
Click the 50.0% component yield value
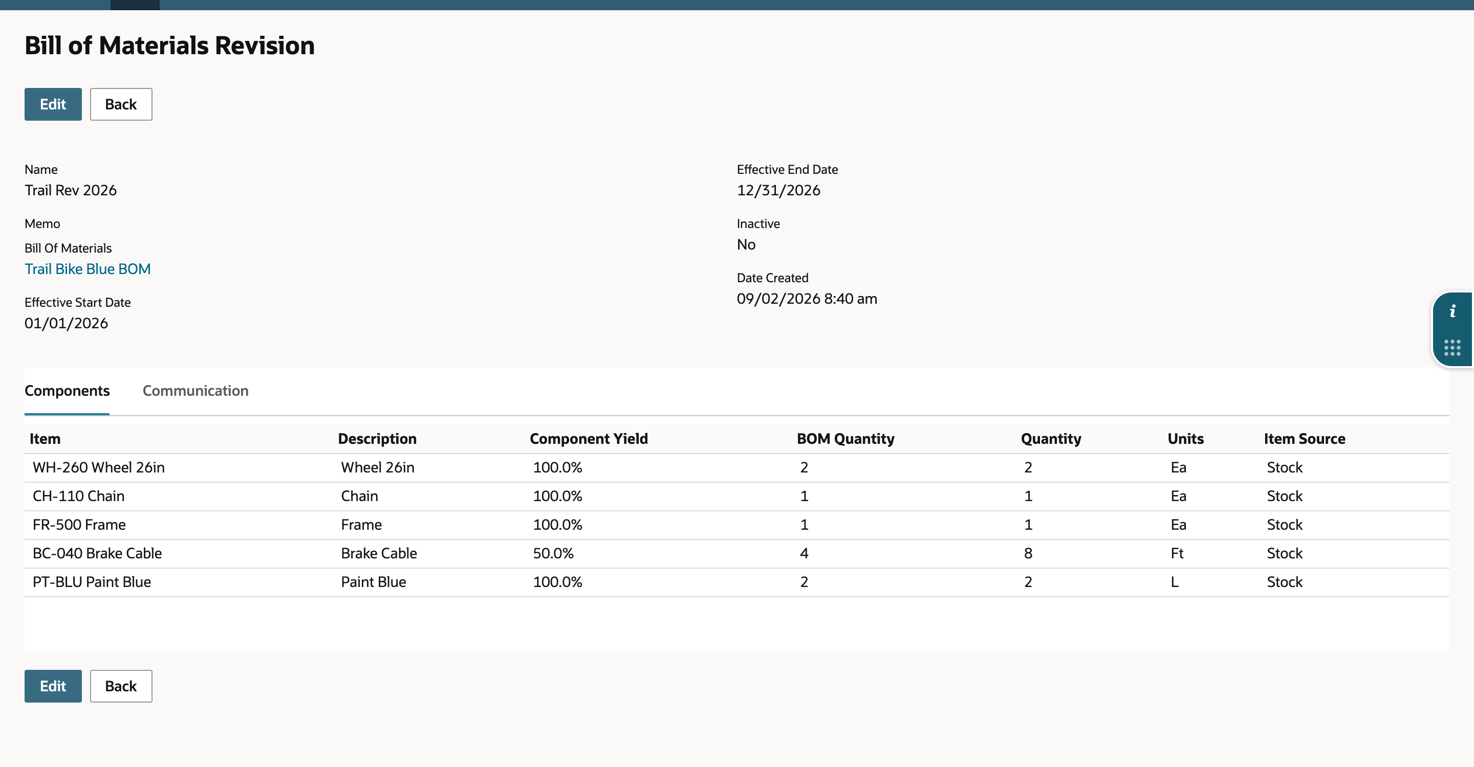[x=553, y=553]
